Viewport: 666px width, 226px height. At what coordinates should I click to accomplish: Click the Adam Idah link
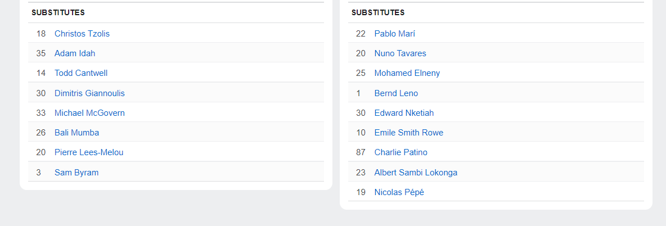[x=75, y=53]
